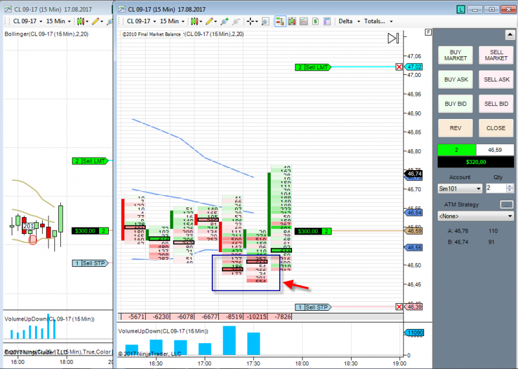518x369 pixels.
Task: Select the Sell LMT order flag in front chart
Action: point(313,67)
